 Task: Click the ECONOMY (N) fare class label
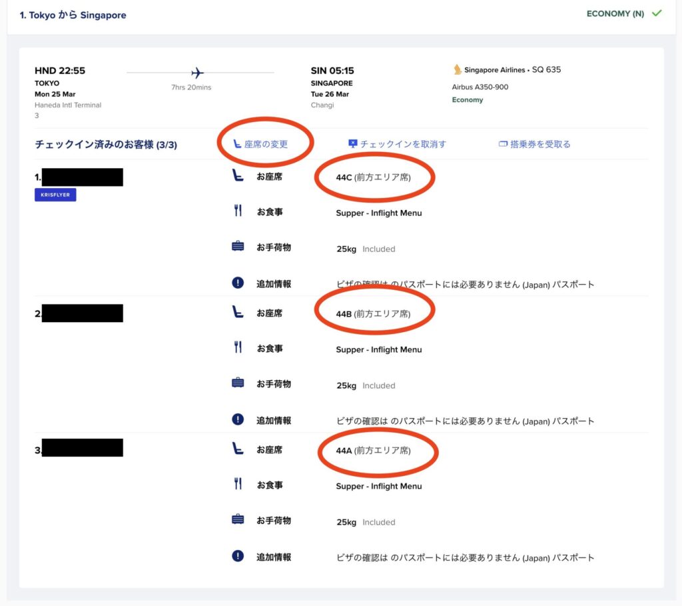coord(615,13)
